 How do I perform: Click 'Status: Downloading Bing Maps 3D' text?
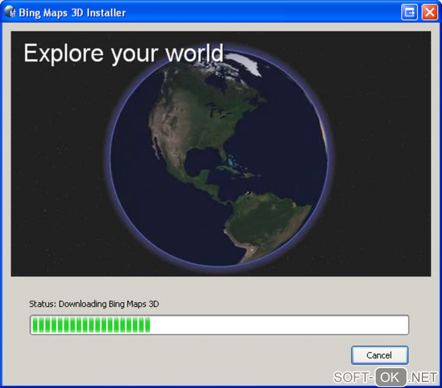pyautogui.click(x=94, y=304)
